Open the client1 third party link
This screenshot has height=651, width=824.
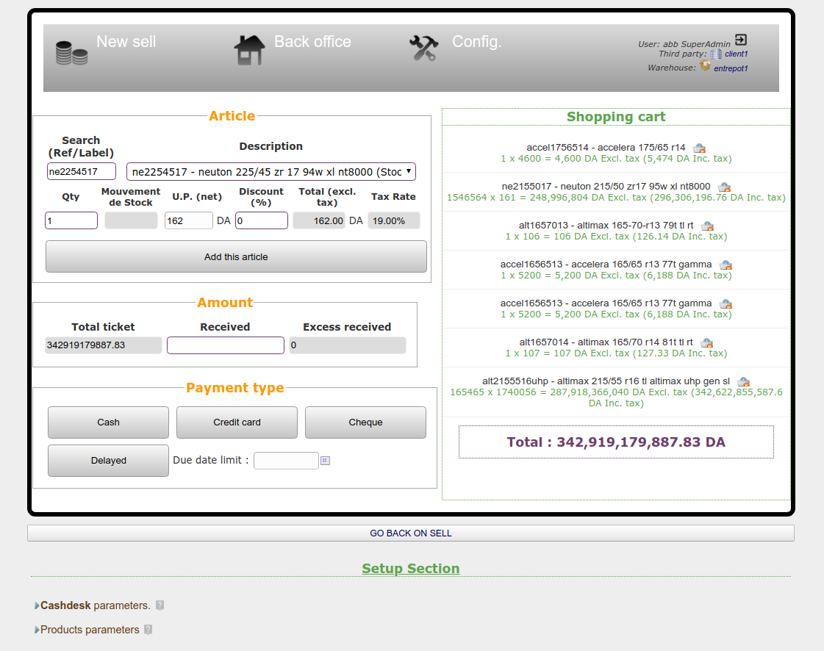736,54
